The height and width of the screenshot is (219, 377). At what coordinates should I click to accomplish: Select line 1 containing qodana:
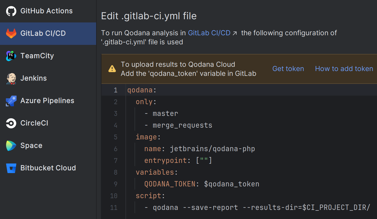pos(142,90)
